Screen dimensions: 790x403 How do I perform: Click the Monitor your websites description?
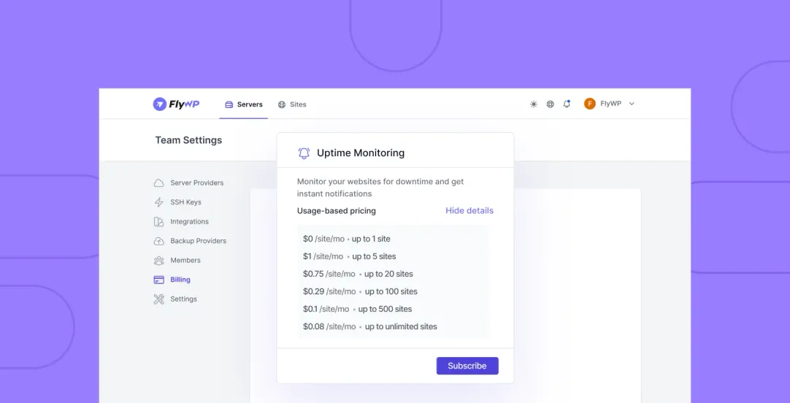coord(380,188)
